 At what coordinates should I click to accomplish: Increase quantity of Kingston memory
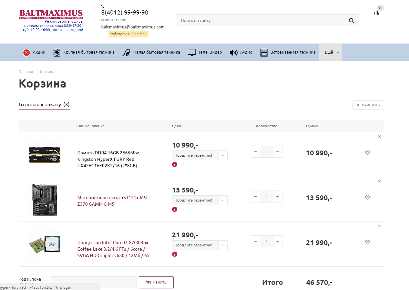pyautogui.click(x=278, y=152)
